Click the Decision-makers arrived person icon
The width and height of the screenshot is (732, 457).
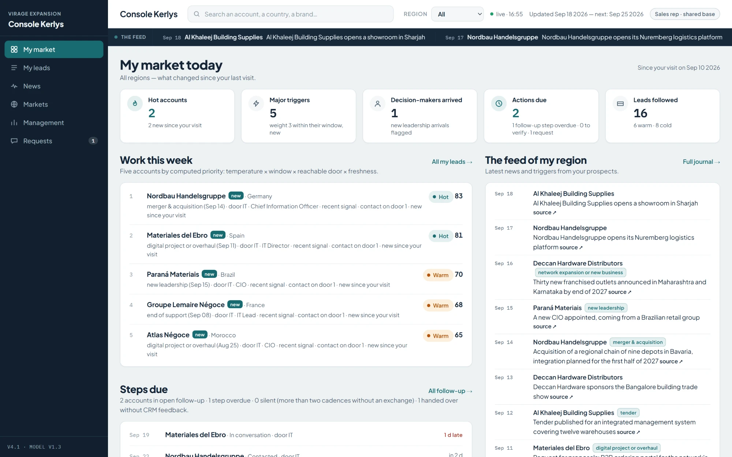378,103
